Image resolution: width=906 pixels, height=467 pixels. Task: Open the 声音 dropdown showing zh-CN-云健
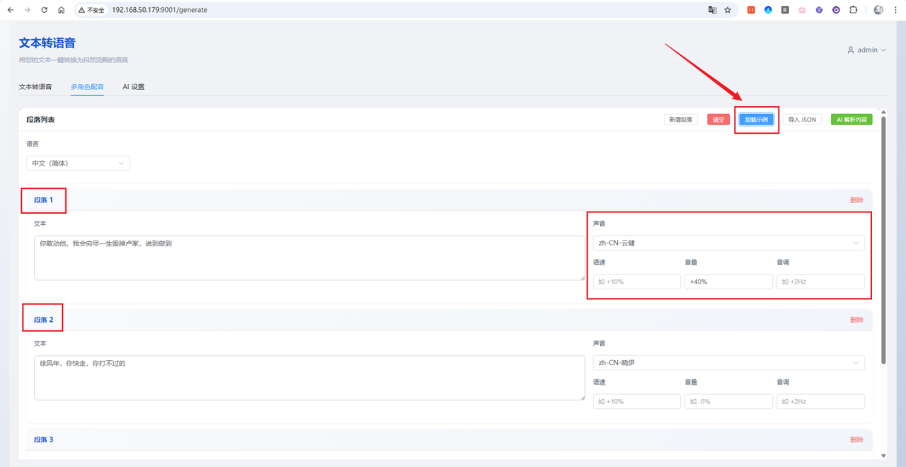(x=728, y=243)
